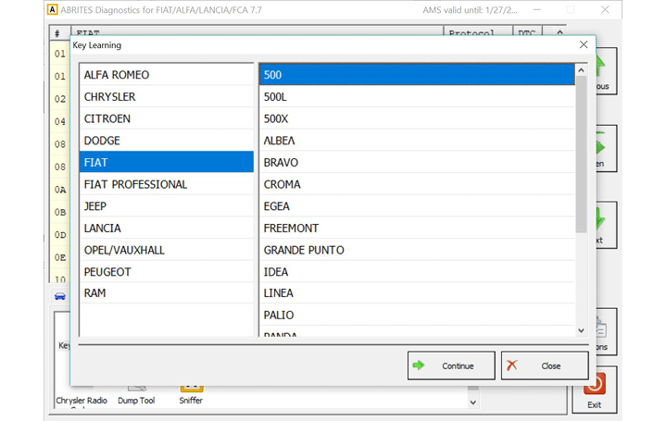The height and width of the screenshot is (421, 666).
Task: Select GRANDE PUNTO model
Action: point(416,250)
